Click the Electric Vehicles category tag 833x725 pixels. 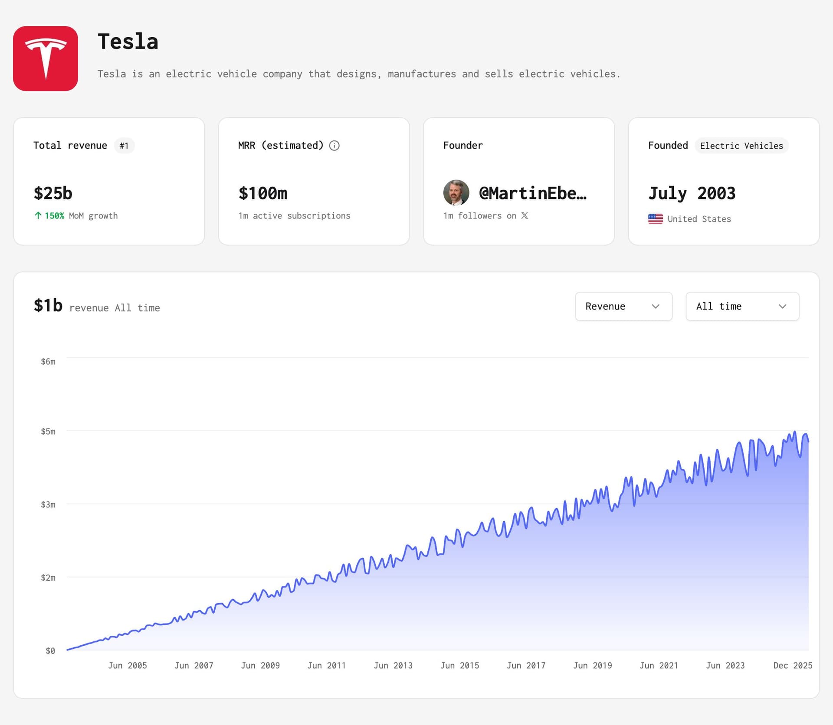click(x=741, y=146)
